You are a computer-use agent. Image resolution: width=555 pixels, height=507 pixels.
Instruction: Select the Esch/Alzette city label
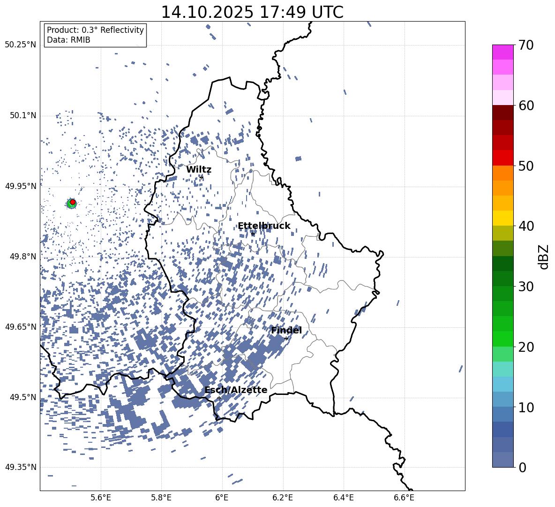[236, 390]
